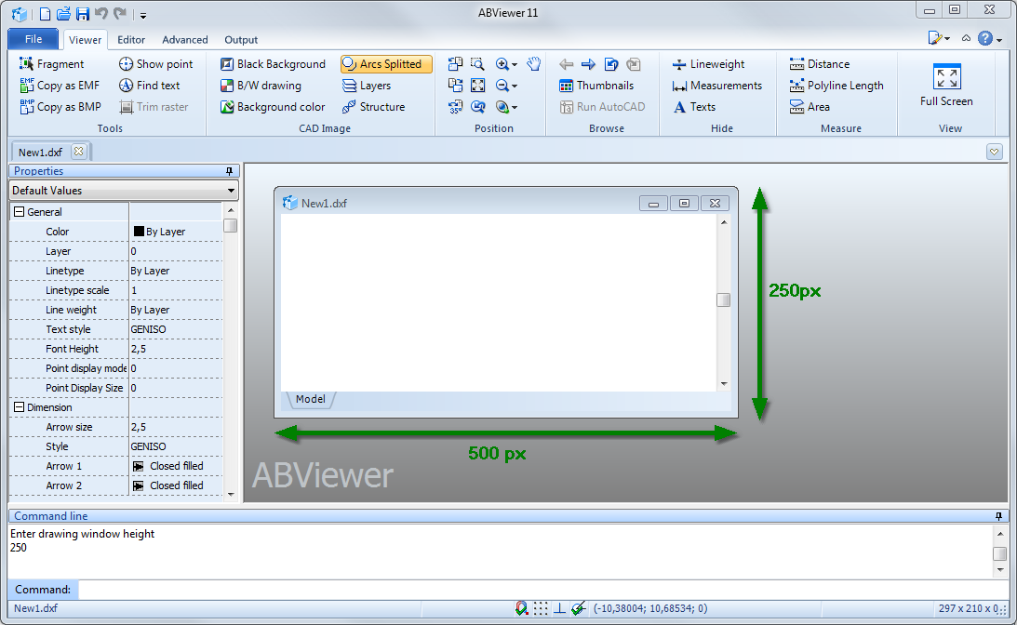Image resolution: width=1017 pixels, height=625 pixels.
Task: Click Copy as EMF
Action: (60, 85)
